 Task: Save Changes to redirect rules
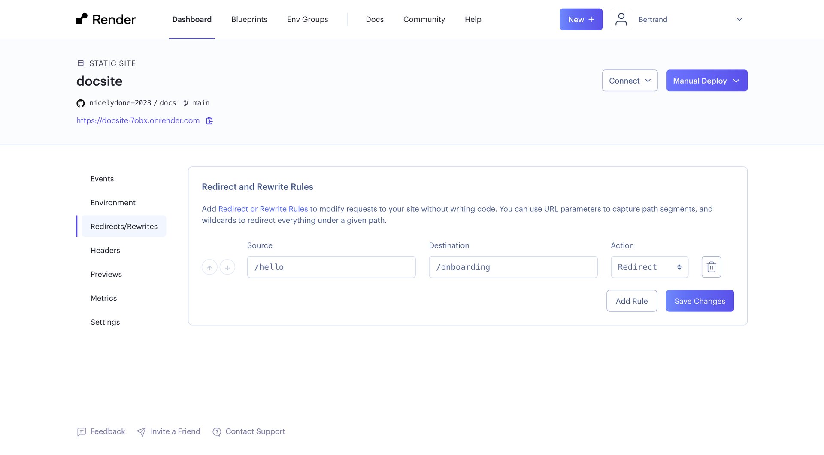pos(699,301)
